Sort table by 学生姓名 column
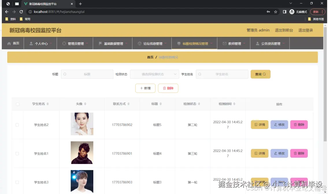This screenshot has width=328, height=194. (x=48, y=104)
